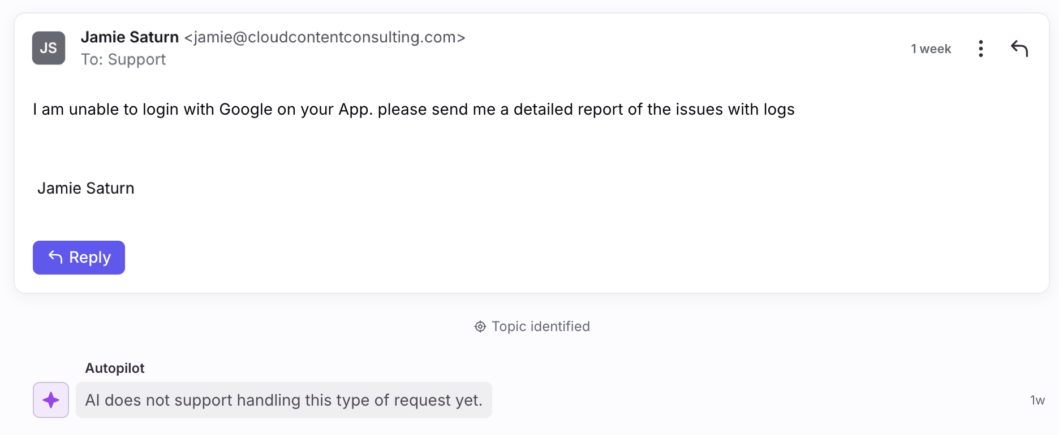Click the reply arrow icon beside the options menu
The image size is (1059, 435).
tap(1019, 49)
